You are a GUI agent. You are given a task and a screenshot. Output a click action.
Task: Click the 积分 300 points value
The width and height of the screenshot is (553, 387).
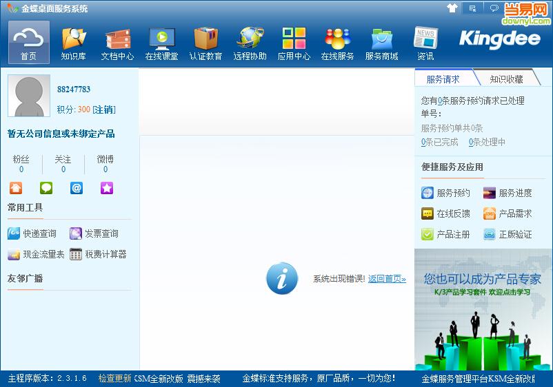click(84, 109)
